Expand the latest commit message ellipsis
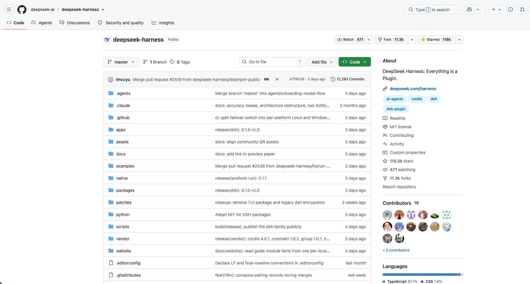 (x=266, y=79)
